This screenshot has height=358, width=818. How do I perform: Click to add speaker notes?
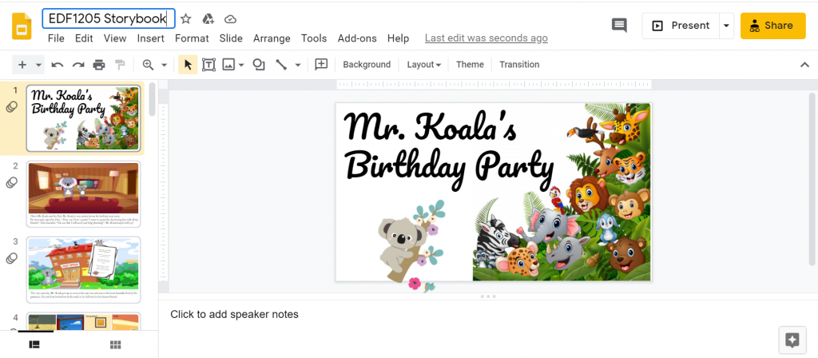pos(234,314)
